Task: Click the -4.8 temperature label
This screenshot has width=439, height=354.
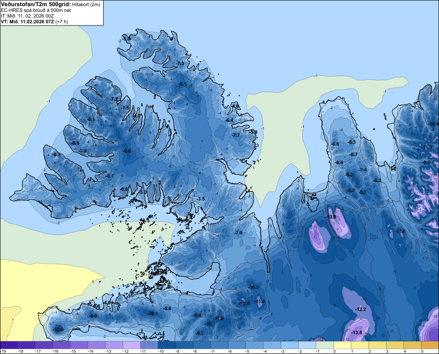Action: coord(235,106)
